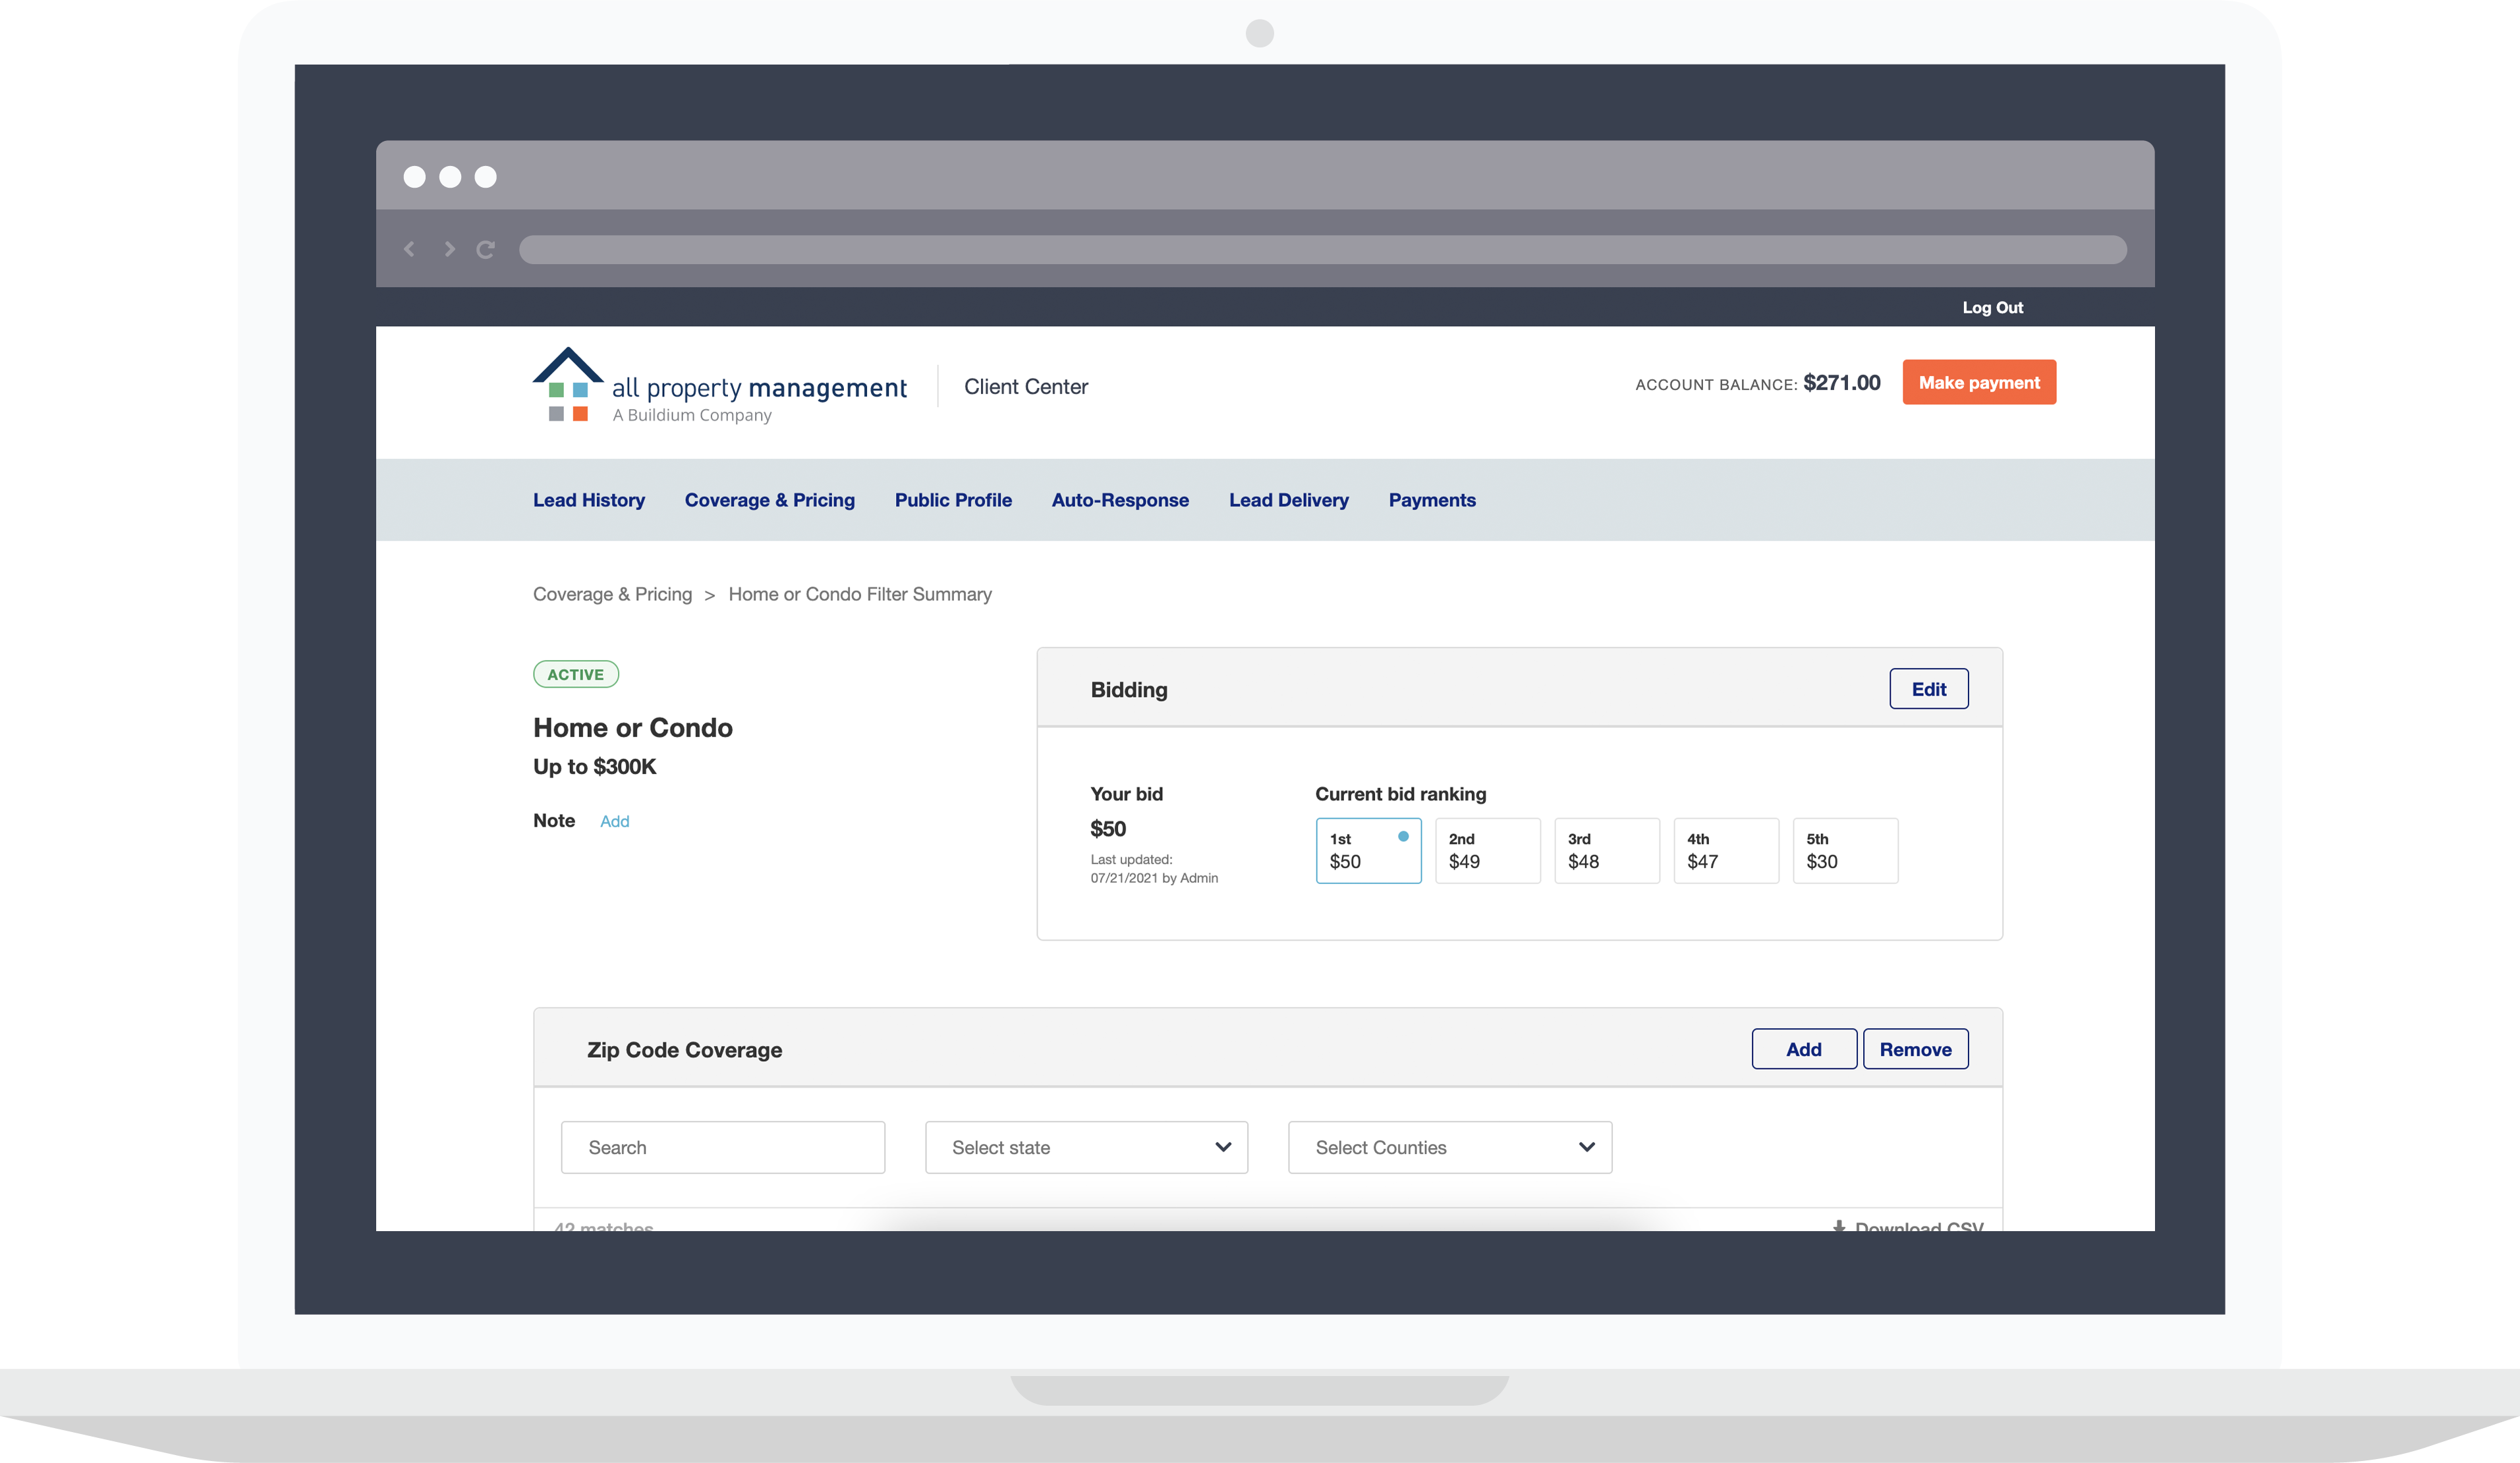The image size is (2520, 1463).
Task: Click the Client Center heading text
Action: coord(1025,386)
